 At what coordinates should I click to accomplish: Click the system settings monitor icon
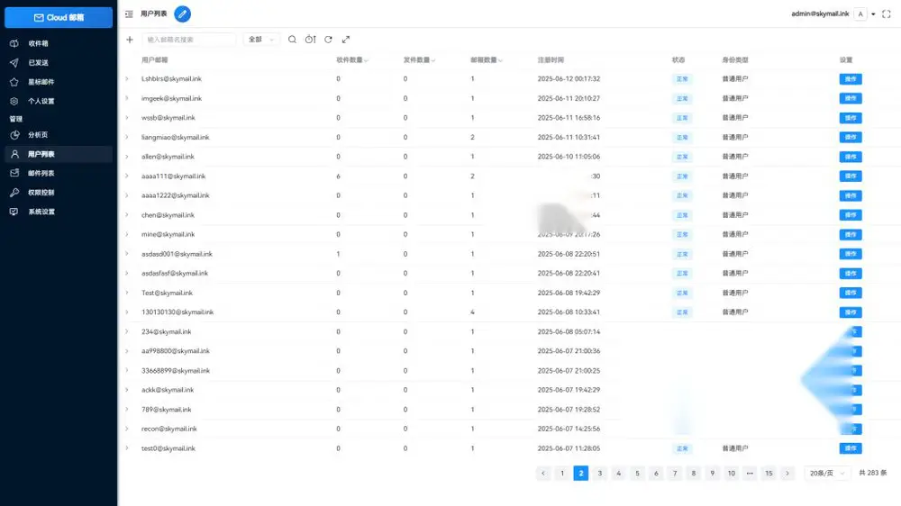tap(14, 212)
